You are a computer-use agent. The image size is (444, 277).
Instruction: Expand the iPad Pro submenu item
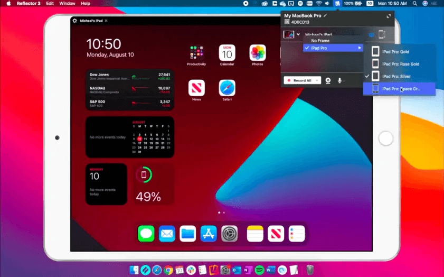pyautogui.click(x=333, y=48)
